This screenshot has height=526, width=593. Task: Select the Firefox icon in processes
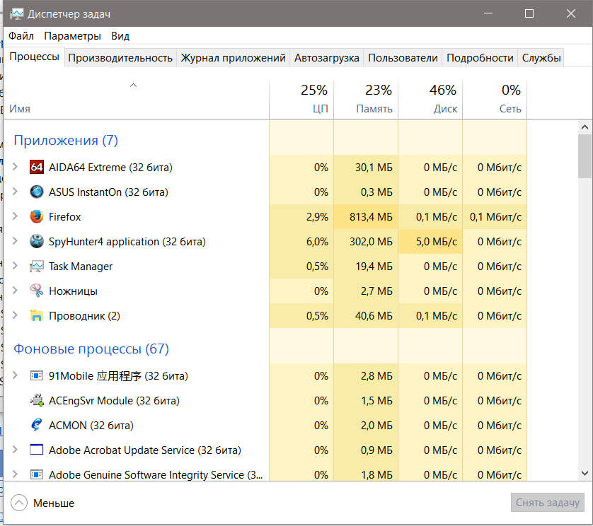click(37, 217)
